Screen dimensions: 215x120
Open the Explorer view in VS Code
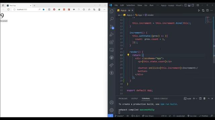112,11
